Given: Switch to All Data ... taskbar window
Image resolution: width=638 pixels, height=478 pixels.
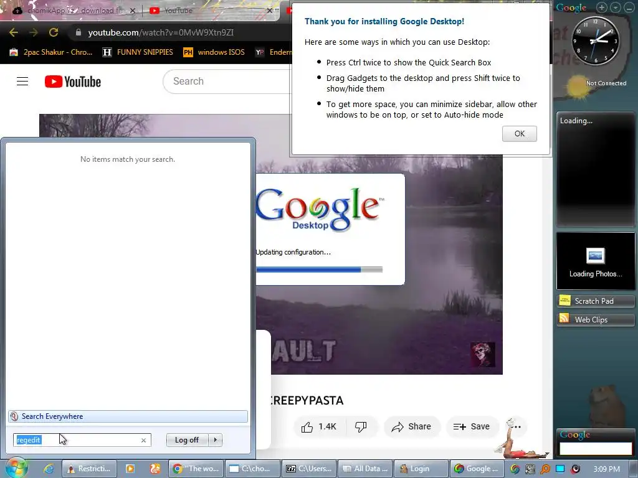Looking at the screenshot, I should click(365, 469).
